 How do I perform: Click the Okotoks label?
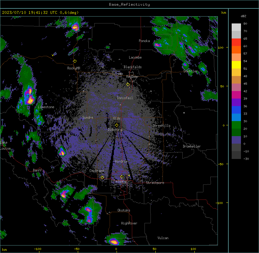(x=124, y=210)
